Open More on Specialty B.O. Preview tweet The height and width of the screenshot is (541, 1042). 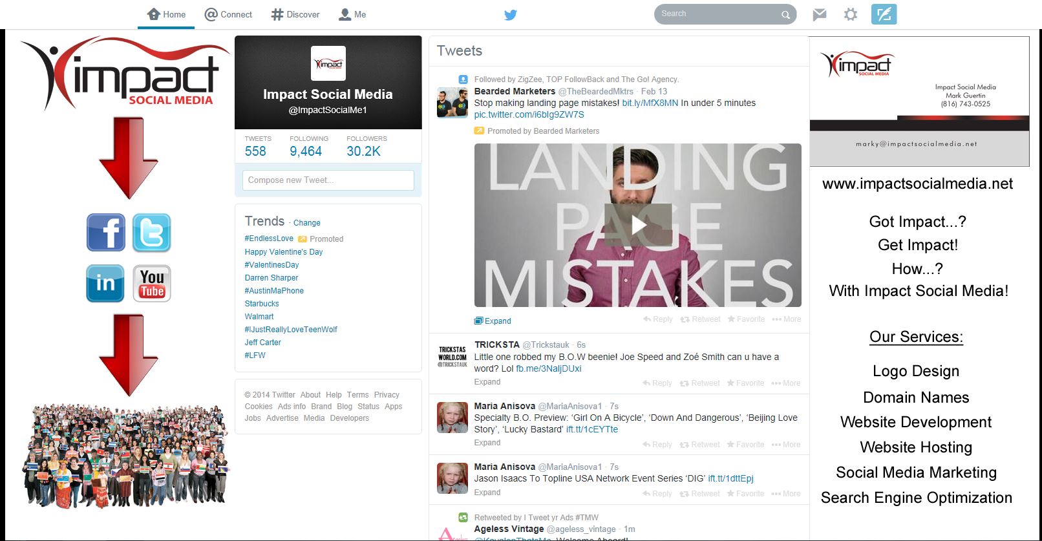point(786,445)
